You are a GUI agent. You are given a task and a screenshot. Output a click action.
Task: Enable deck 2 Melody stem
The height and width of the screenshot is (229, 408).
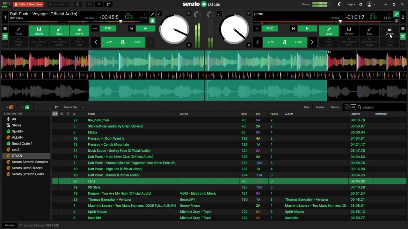click(x=349, y=31)
